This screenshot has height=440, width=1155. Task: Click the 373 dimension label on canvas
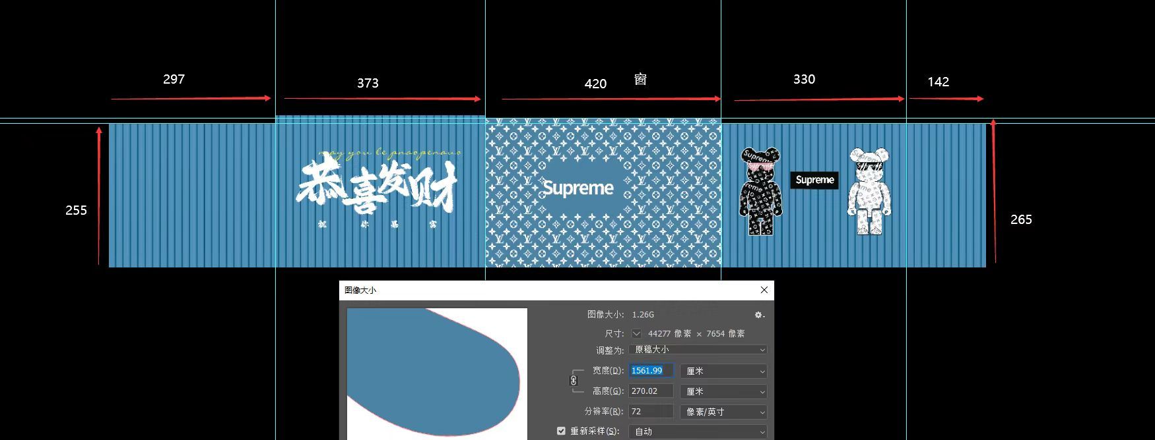[x=368, y=83]
